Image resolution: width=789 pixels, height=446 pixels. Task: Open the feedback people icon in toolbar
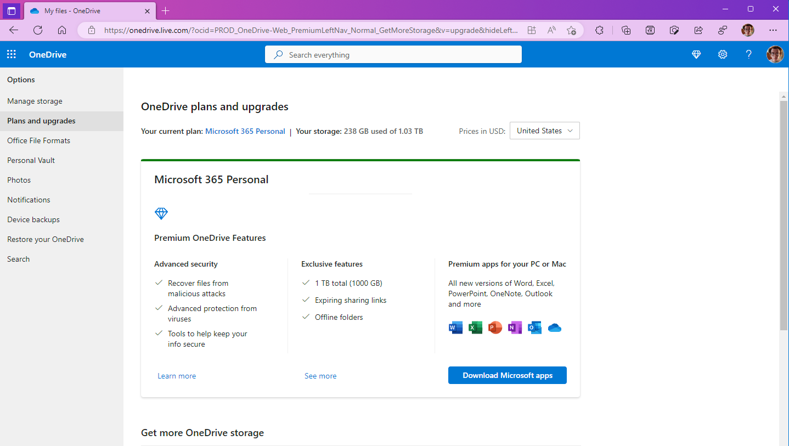[x=723, y=30]
